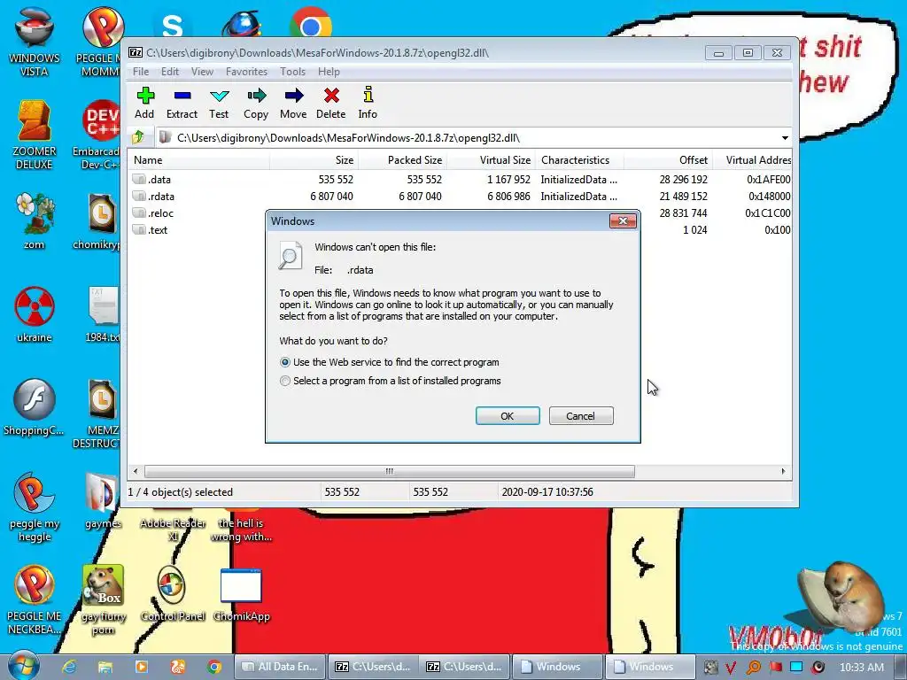Click virtual address 0x148000 cell
The width and height of the screenshot is (907, 680).
point(769,196)
